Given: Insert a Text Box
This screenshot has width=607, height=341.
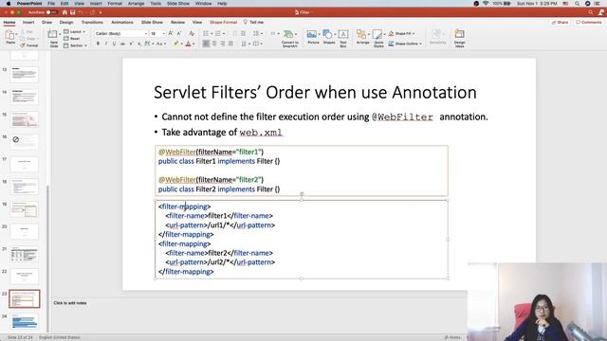Looking at the screenshot, I should pyautogui.click(x=343, y=39).
